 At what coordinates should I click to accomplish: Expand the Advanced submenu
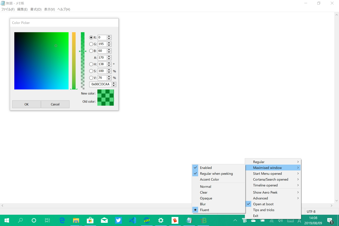273,198
